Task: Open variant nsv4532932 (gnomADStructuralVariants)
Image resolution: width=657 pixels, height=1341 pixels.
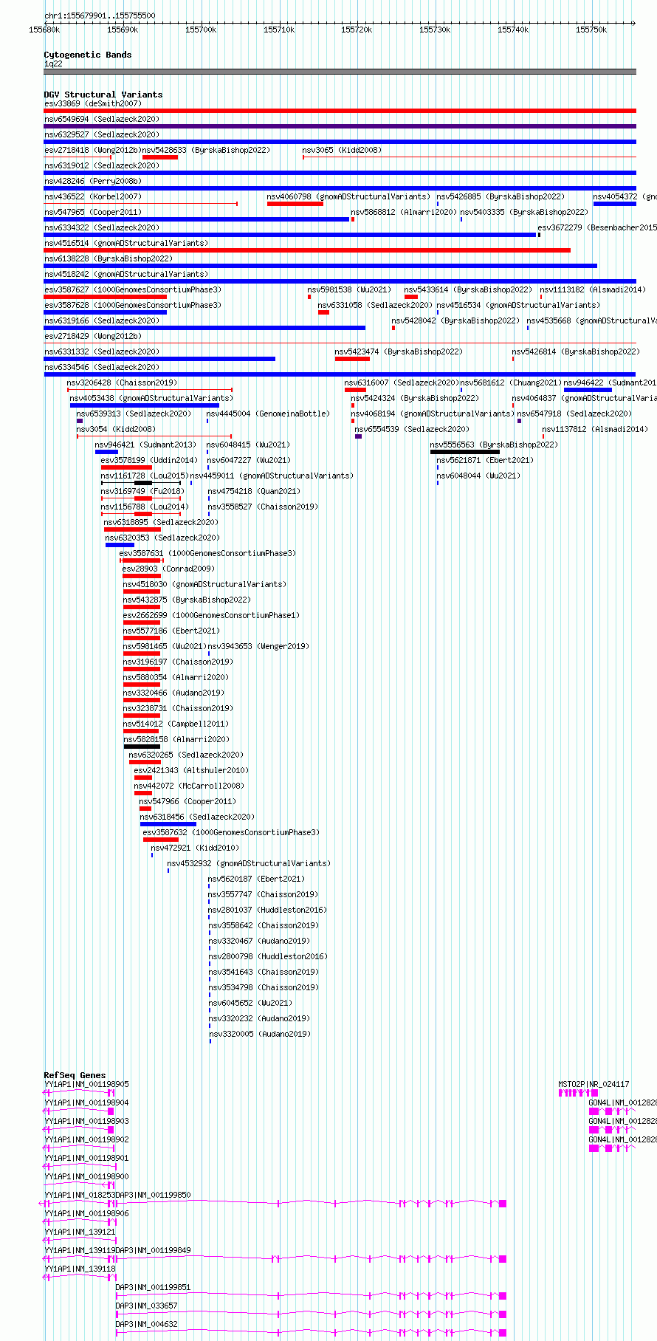Action: 249,863
